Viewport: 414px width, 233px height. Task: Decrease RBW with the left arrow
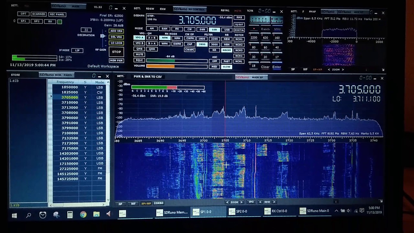point(260,202)
